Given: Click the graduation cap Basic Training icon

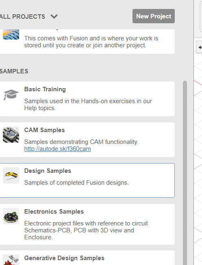Looking at the screenshot, I should (11, 95).
